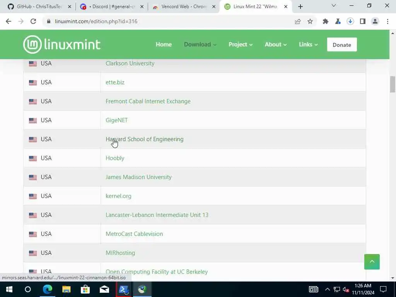The image size is (396, 297).
Task: Open James Madison University mirror
Action: pos(138,177)
